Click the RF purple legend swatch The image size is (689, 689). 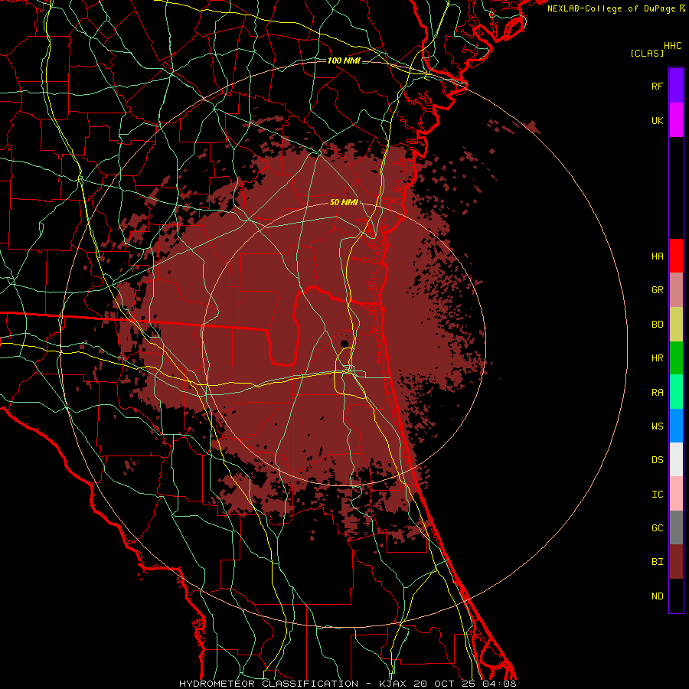[x=676, y=86]
